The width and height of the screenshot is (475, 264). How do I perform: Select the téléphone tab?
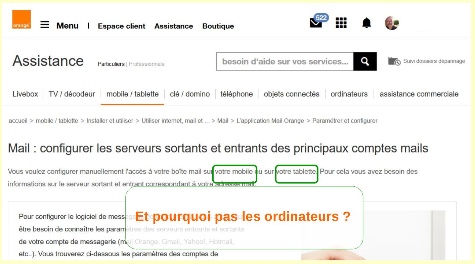pos(236,94)
